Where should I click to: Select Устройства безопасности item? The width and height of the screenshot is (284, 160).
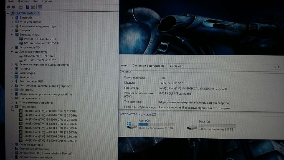[36, 157]
